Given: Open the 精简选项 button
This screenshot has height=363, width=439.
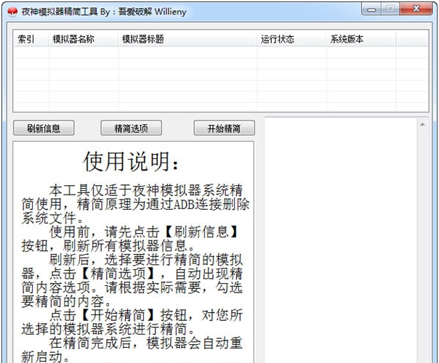Looking at the screenshot, I should coord(132,128).
